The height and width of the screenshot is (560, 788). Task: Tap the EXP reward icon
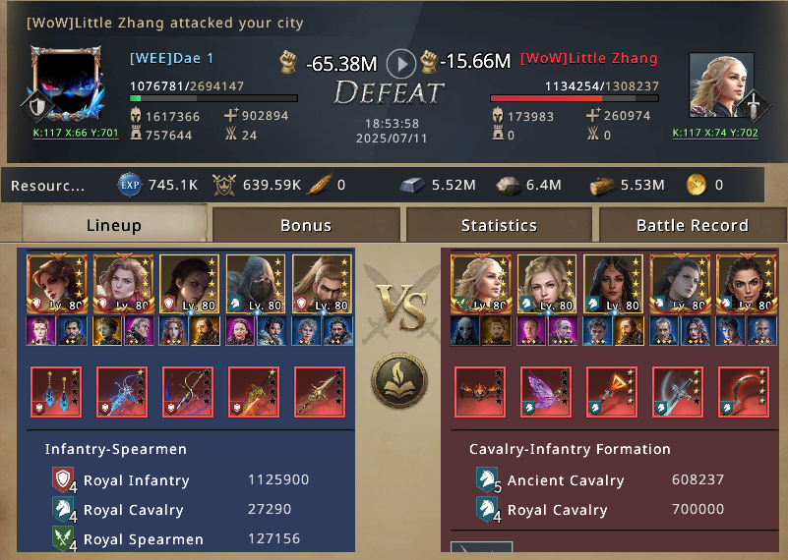130,185
